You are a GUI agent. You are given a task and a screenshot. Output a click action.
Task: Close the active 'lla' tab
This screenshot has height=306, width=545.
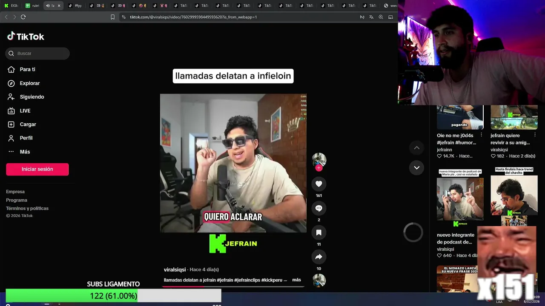pyautogui.click(x=59, y=6)
